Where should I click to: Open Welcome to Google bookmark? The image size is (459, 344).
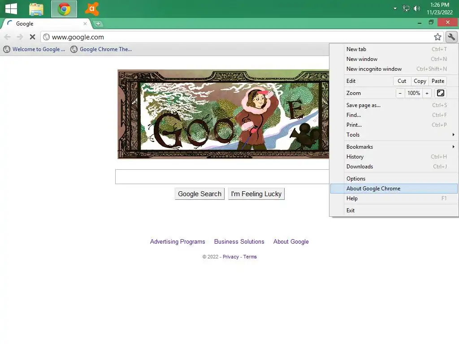point(34,49)
